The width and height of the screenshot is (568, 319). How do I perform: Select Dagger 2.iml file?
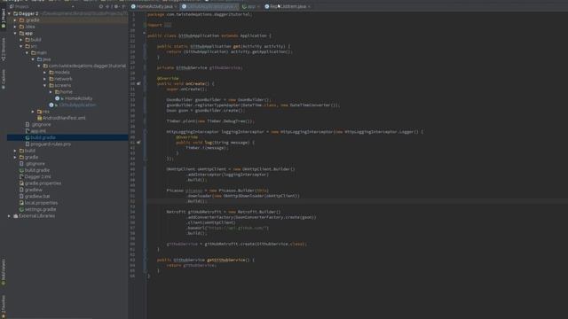tap(37, 177)
